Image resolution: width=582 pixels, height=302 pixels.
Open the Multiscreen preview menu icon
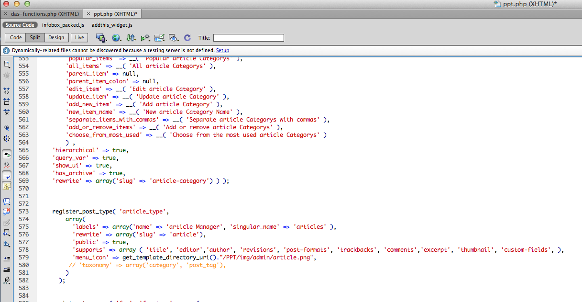tap(101, 38)
